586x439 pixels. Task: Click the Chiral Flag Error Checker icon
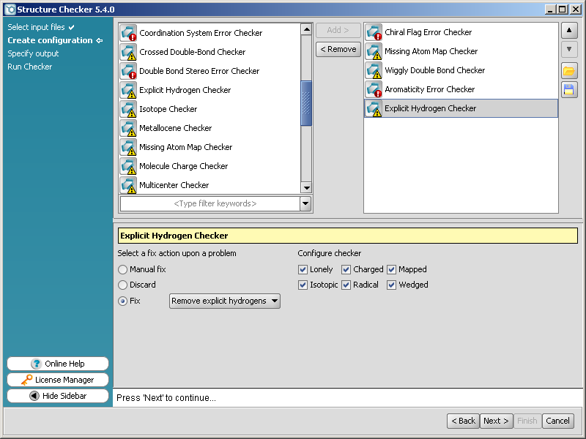[x=374, y=32]
